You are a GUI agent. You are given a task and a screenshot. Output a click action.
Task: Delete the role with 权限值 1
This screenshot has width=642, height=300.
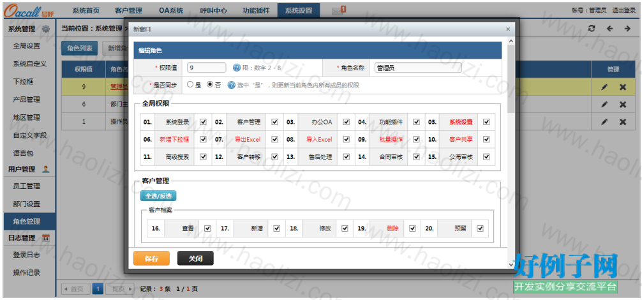coord(623,121)
